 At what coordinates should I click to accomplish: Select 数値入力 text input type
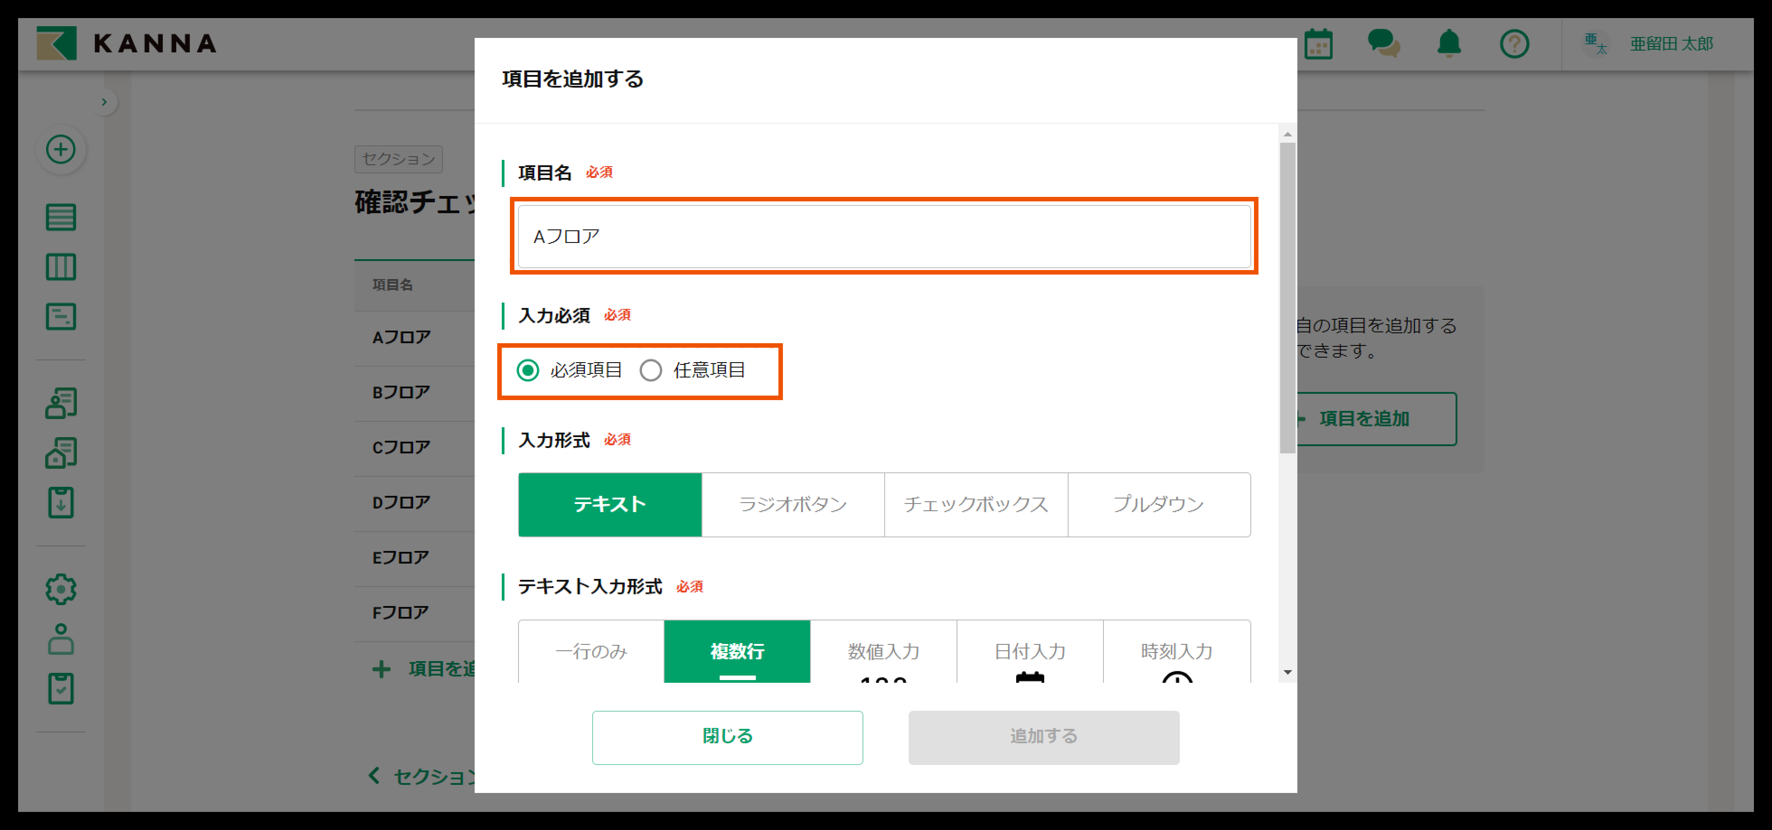(883, 651)
